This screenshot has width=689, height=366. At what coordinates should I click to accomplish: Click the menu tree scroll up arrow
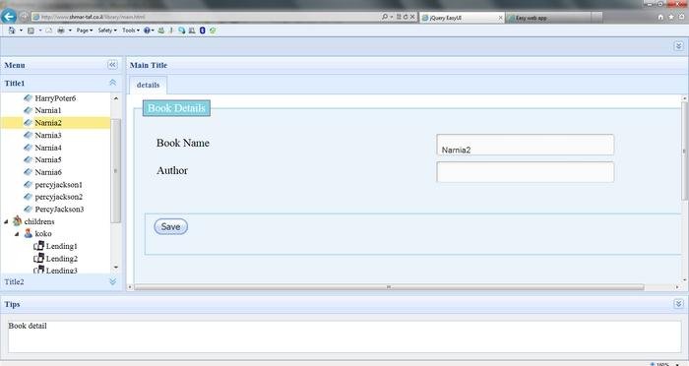click(116, 98)
